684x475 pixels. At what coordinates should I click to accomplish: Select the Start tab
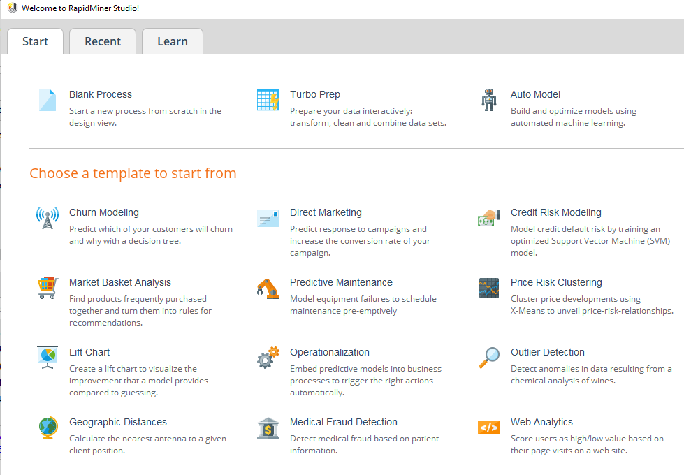click(x=35, y=41)
